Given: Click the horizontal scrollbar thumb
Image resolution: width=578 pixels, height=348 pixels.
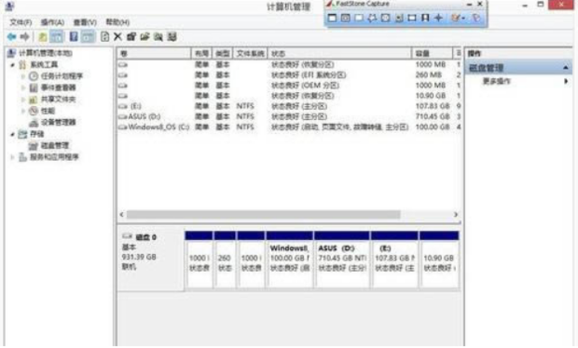Looking at the screenshot, I should [x=264, y=214].
